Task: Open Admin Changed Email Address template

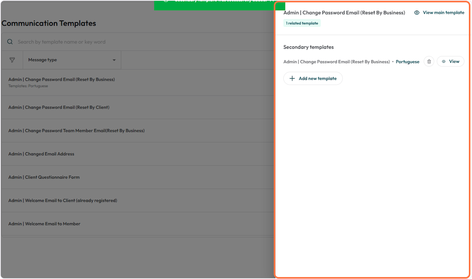Action: pos(41,154)
